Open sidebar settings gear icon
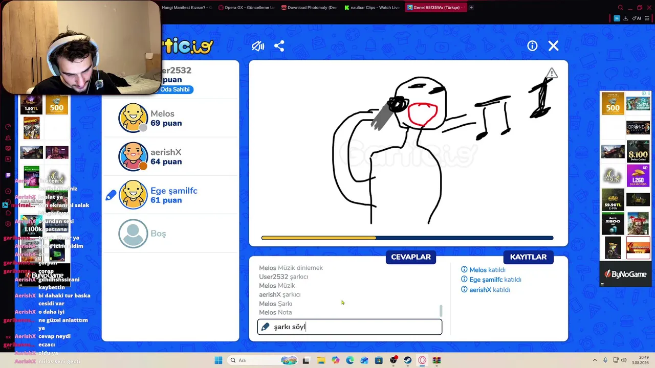Image resolution: width=655 pixels, height=368 pixels. point(8,224)
